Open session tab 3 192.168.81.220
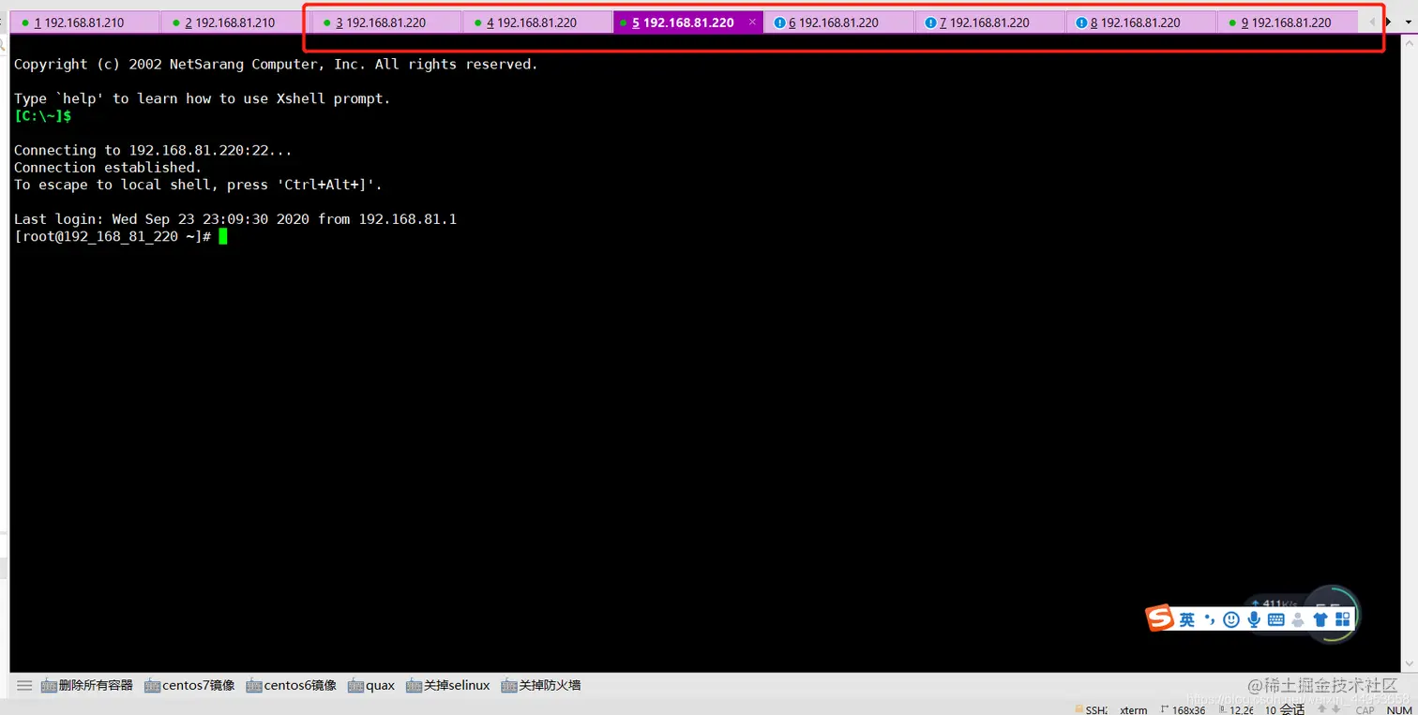This screenshot has height=715, width=1418. point(385,22)
